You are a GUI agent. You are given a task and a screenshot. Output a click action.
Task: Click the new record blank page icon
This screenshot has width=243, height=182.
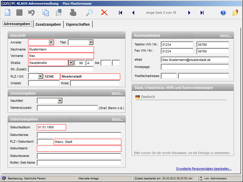8,13
